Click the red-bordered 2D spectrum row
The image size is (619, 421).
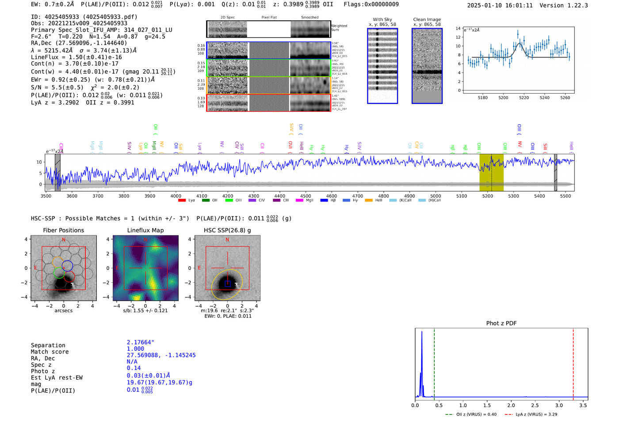268,103
